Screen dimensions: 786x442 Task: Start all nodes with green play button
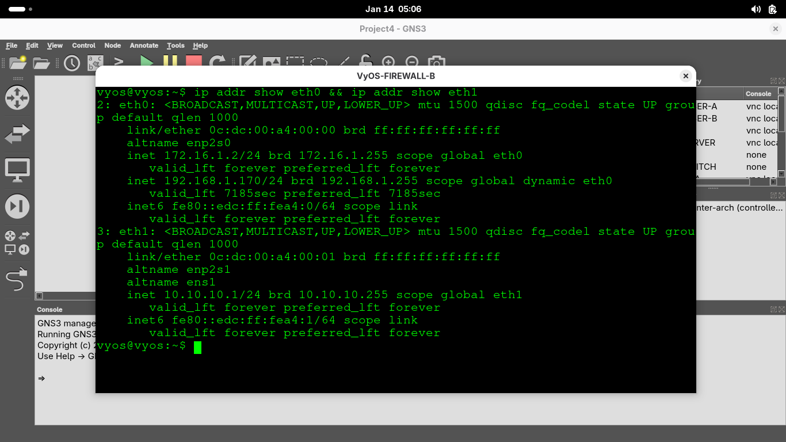(x=147, y=62)
